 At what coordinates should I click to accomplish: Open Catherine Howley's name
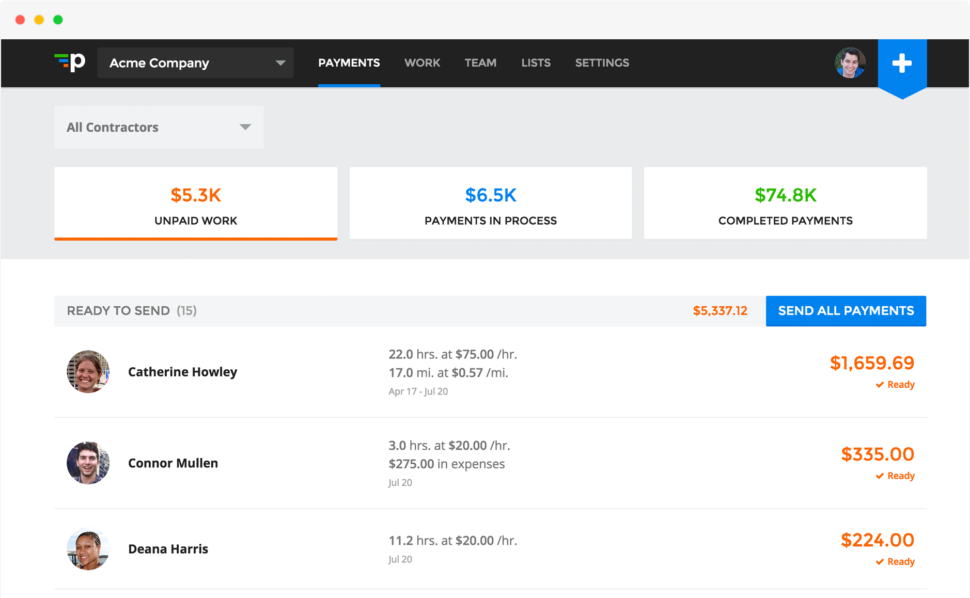tap(182, 372)
